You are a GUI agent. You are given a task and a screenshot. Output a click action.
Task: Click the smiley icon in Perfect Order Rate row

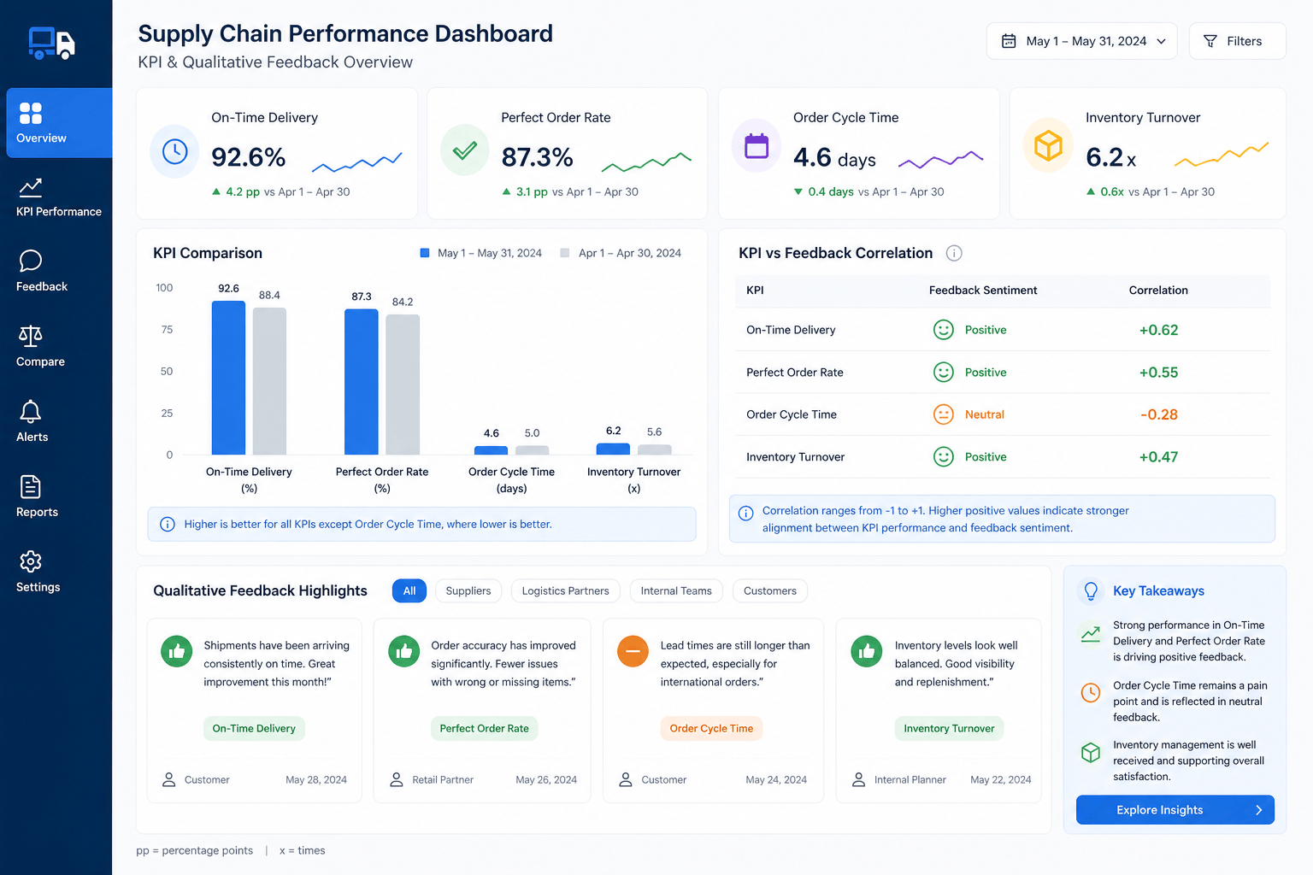point(943,372)
